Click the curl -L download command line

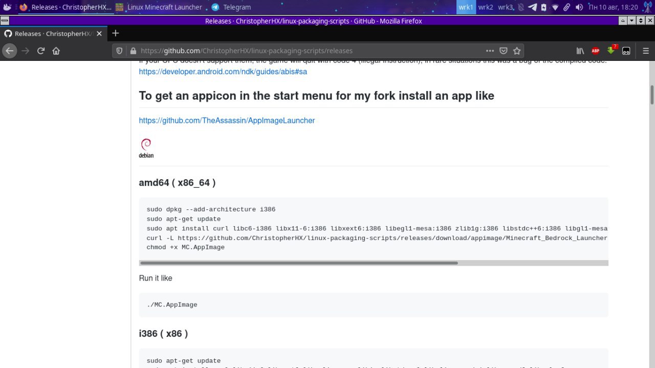point(377,238)
